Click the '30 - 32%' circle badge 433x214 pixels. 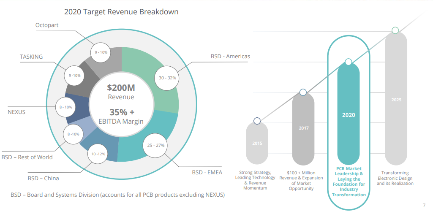click(x=167, y=78)
